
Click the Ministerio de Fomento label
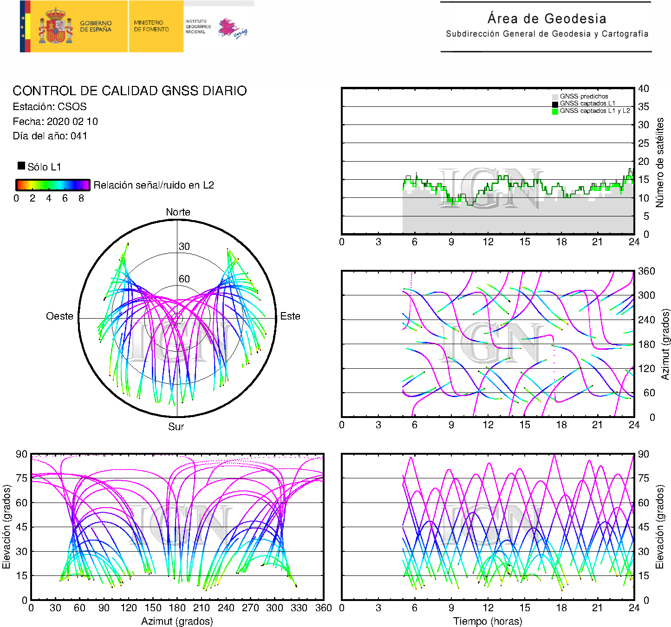coord(151,26)
